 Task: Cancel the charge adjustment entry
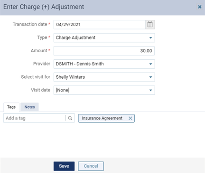click(91, 166)
